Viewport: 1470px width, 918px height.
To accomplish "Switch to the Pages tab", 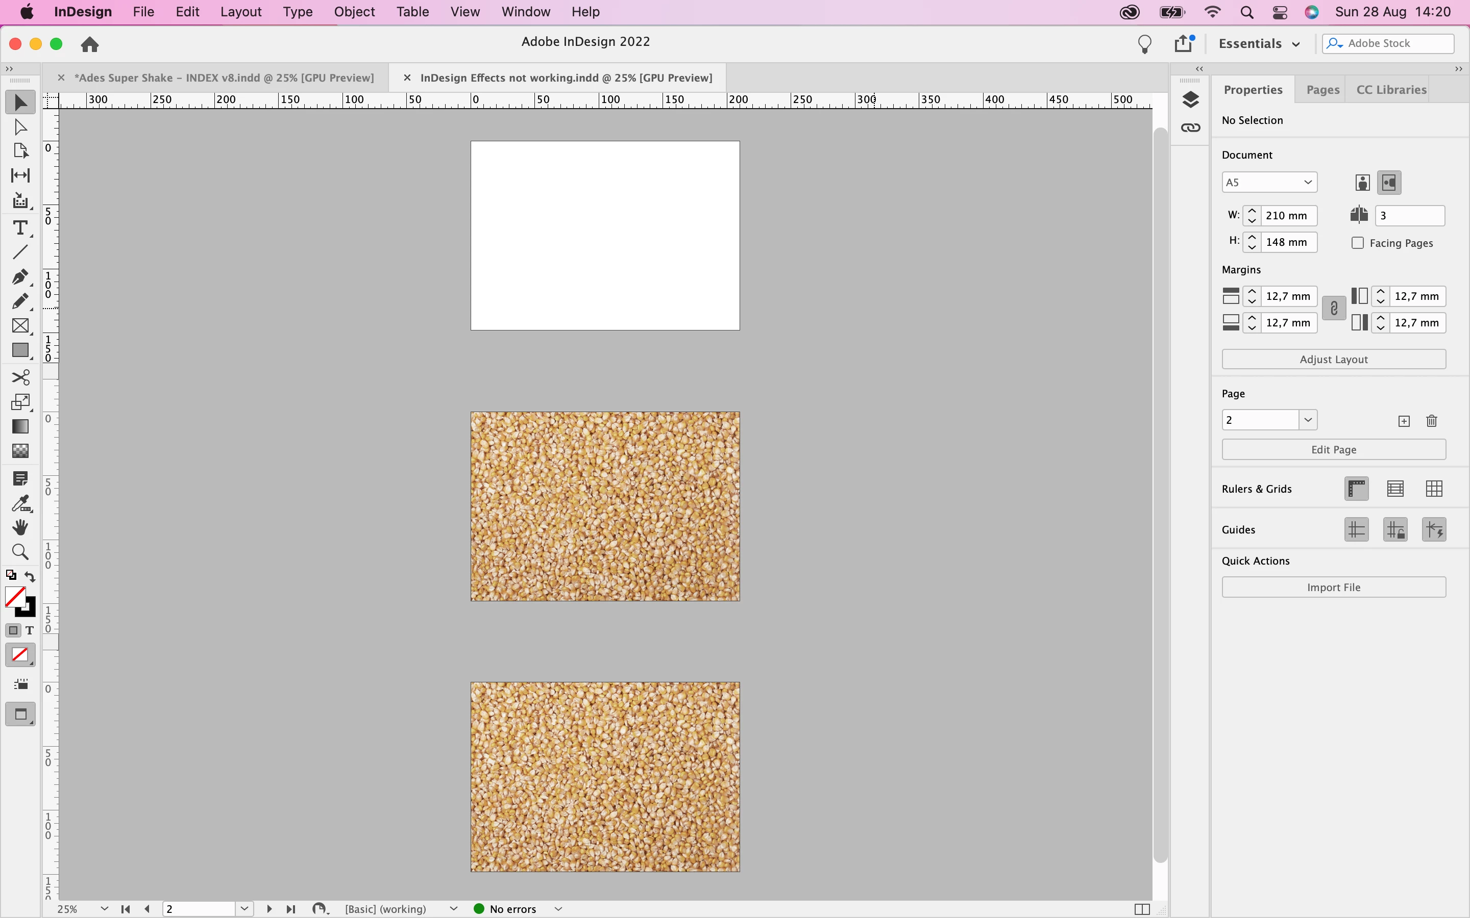I will [1322, 90].
